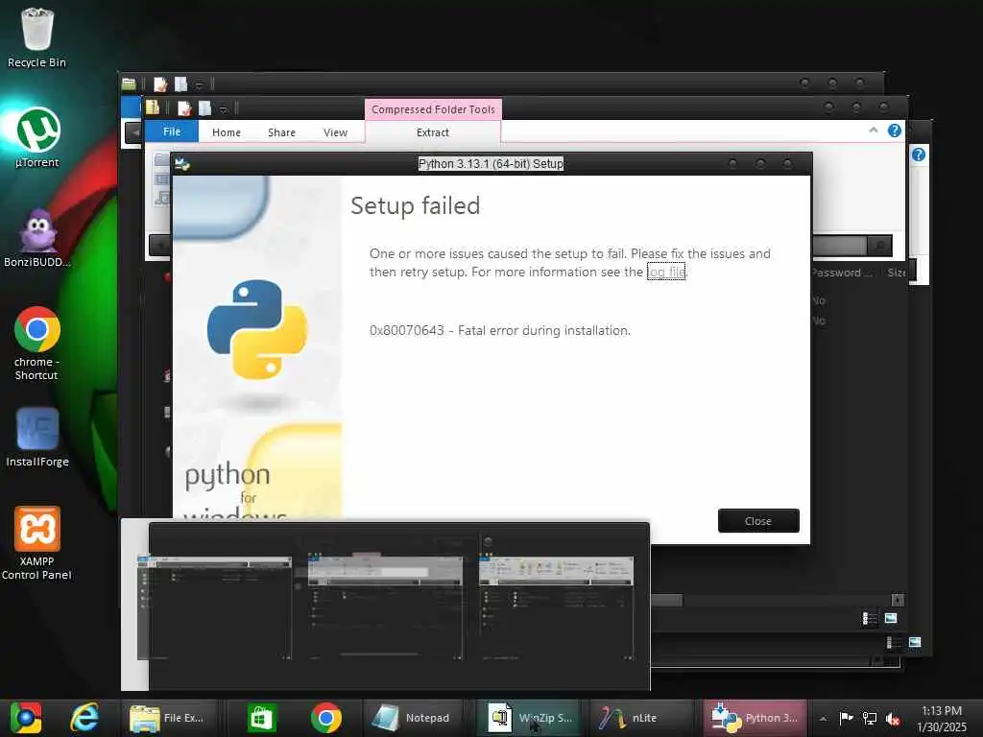Open the Store app on the taskbar
The width and height of the screenshot is (983, 737).
tap(261, 718)
